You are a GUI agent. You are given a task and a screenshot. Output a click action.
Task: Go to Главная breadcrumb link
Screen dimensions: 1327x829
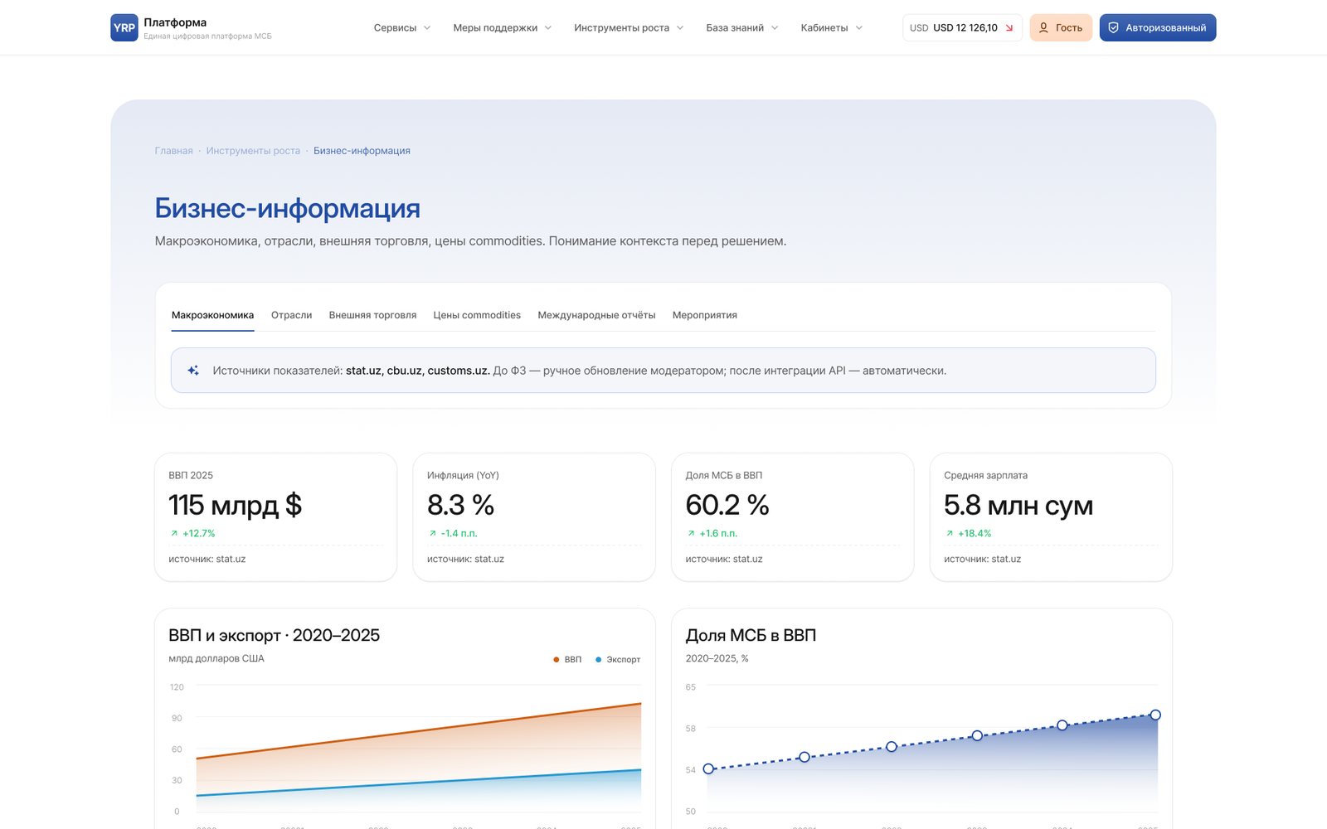tap(173, 151)
